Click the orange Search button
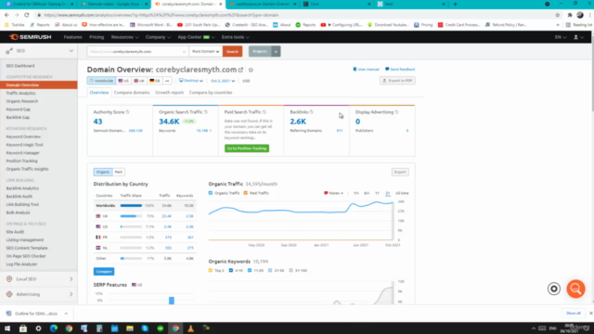 pos(232,52)
